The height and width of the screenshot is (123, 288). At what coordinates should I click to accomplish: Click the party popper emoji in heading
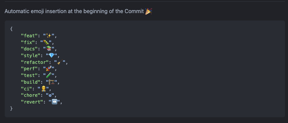coord(149,11)
